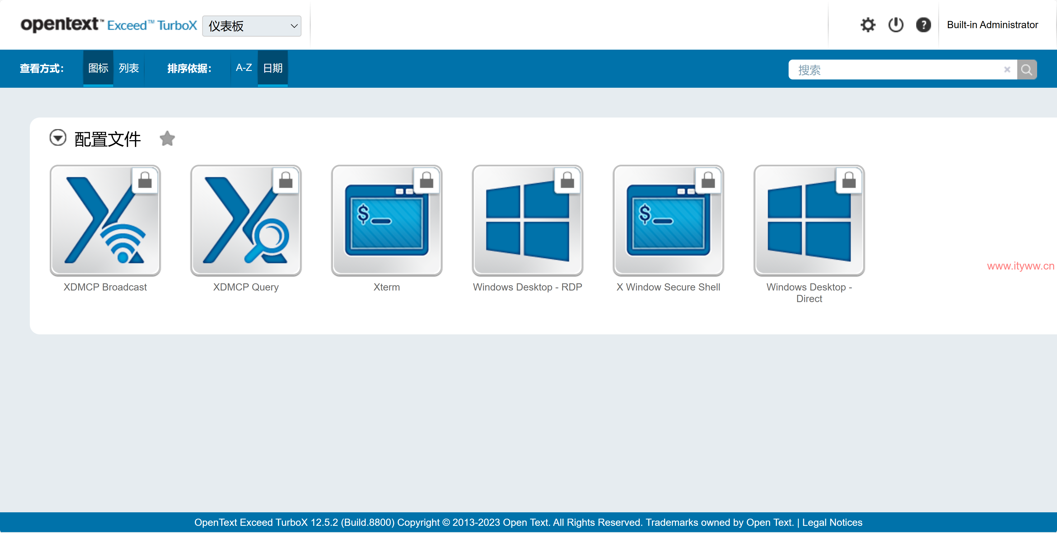The width and height of the screenshot is (1057, 533).
Task: Switch to 图标 view mode
Action: pos(98,68)
